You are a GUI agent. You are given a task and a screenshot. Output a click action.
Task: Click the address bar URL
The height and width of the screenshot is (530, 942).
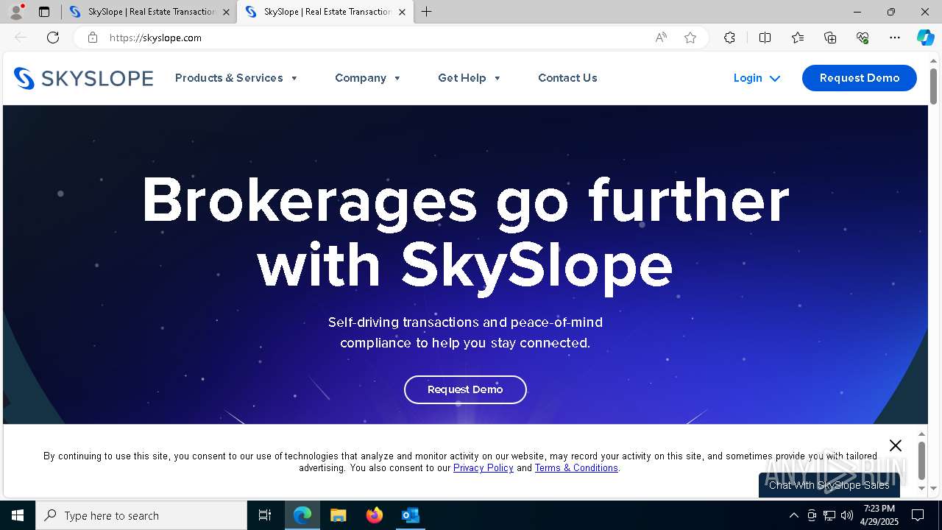pos(155,38)
